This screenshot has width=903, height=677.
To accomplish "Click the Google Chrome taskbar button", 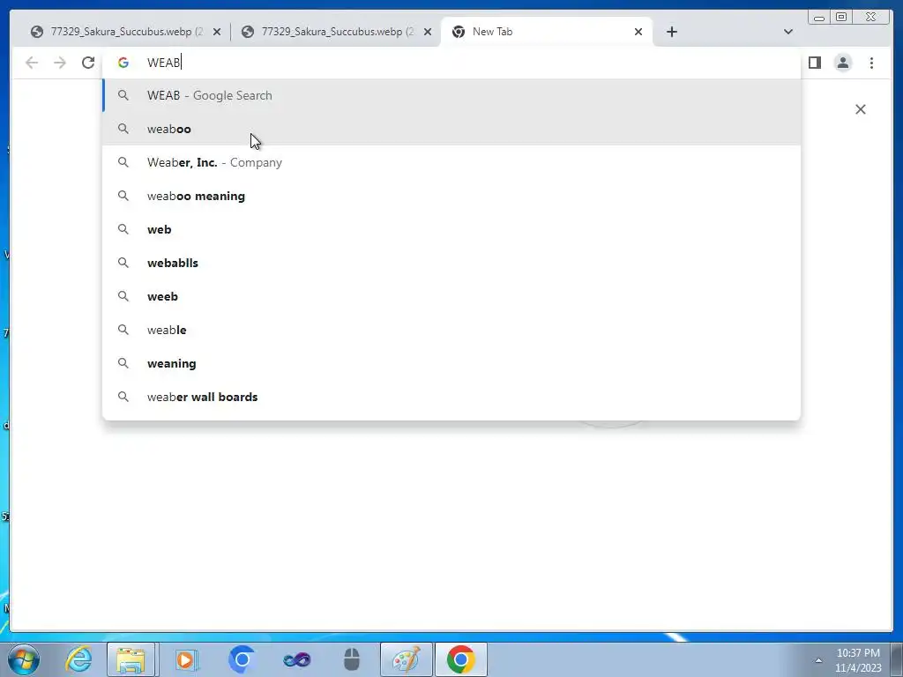I will 460,659.
